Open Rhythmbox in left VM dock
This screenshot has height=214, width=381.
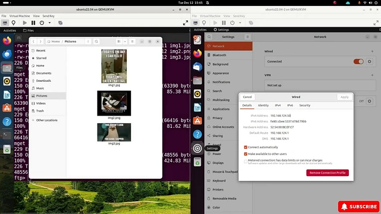7,81
